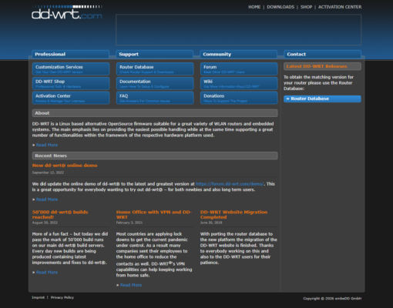Select the Professional section tab
The width and height of the screenshot is (393, 308).
(x=70, y=54)
